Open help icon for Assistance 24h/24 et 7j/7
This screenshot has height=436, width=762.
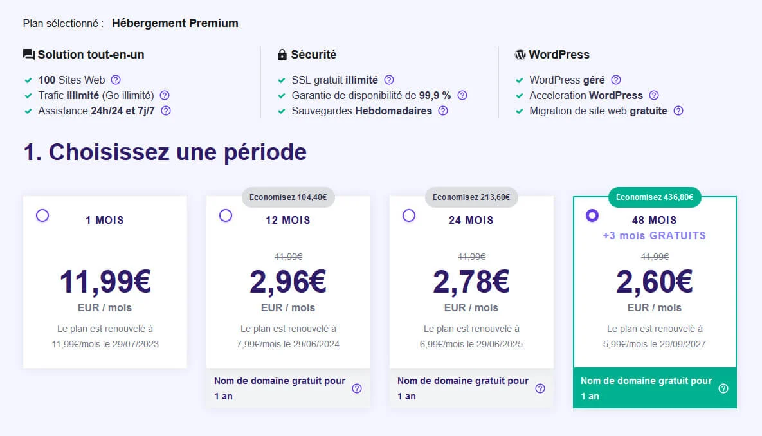pos(166,111)
